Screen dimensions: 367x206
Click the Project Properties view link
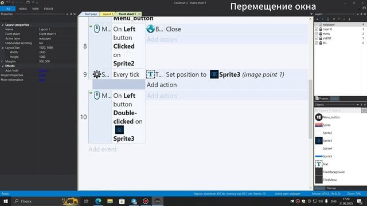point(42,75)
